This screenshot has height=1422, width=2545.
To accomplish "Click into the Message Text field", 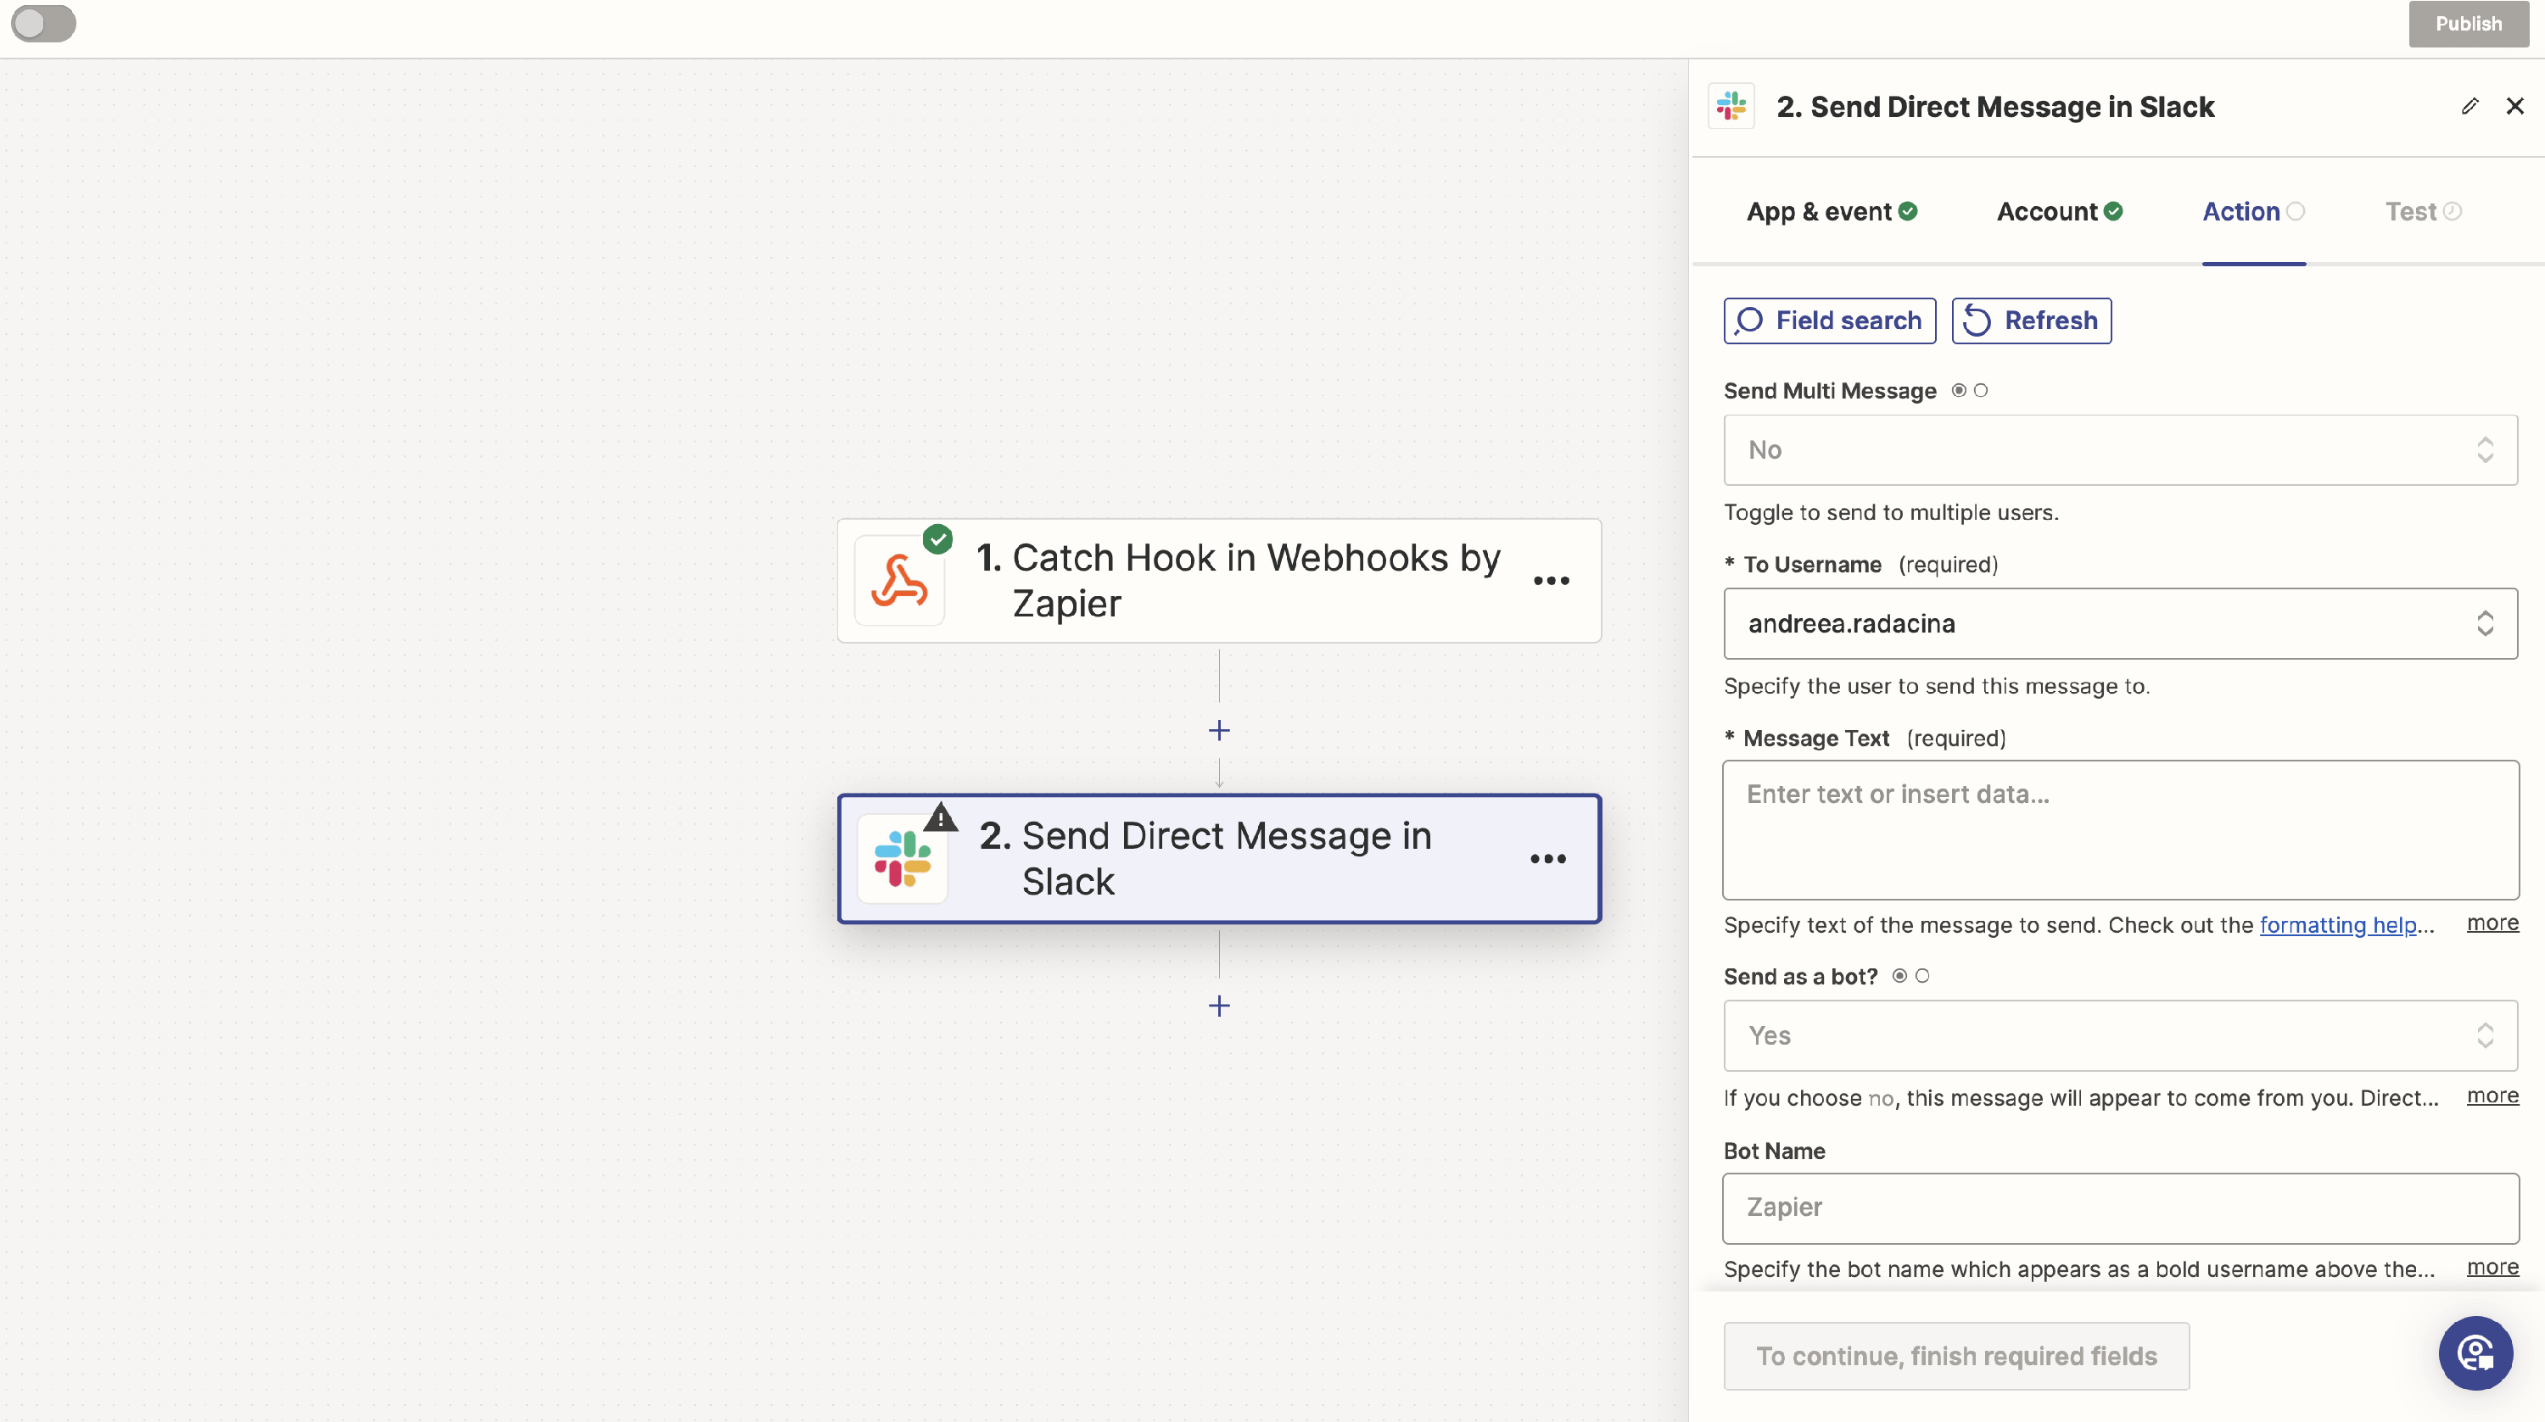I will [2120, 829].
